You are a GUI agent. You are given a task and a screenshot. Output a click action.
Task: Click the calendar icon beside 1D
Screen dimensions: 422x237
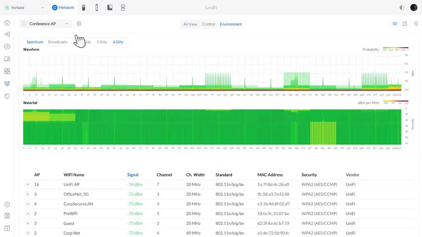tap(405, 24)
